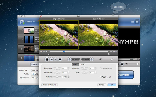This screenshot has height=97, width=156.
Task: Set the trim start point with left bracket
Action: point(69,59)
